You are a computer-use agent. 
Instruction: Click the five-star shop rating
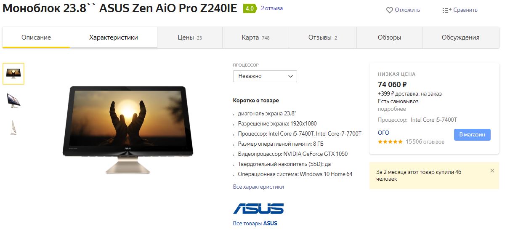390,142
